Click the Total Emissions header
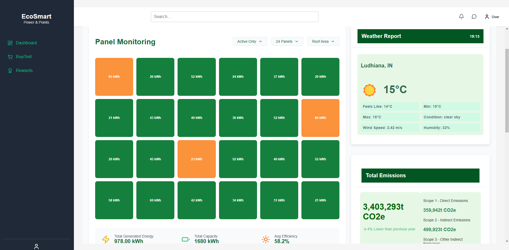Image resolution: width=509 pixels, height=250 pixels. pos(420,175)
